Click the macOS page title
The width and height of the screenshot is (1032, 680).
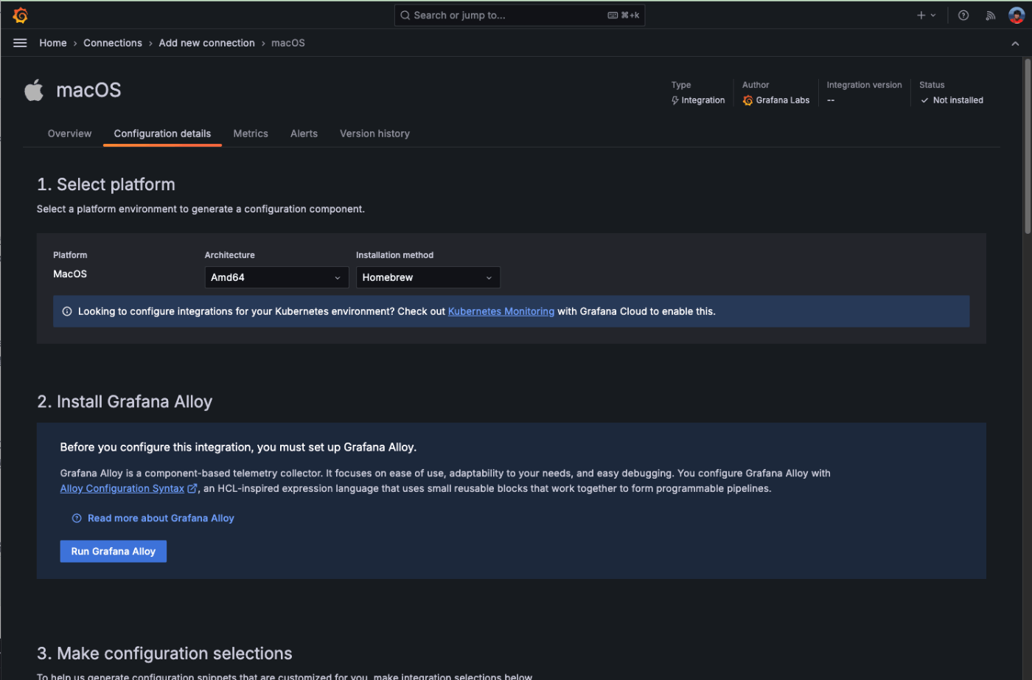(88, 90)
